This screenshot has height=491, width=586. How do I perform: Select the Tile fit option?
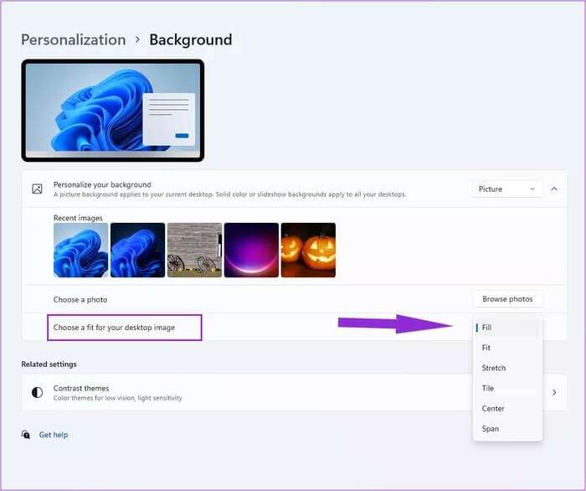tap(507, 388)
